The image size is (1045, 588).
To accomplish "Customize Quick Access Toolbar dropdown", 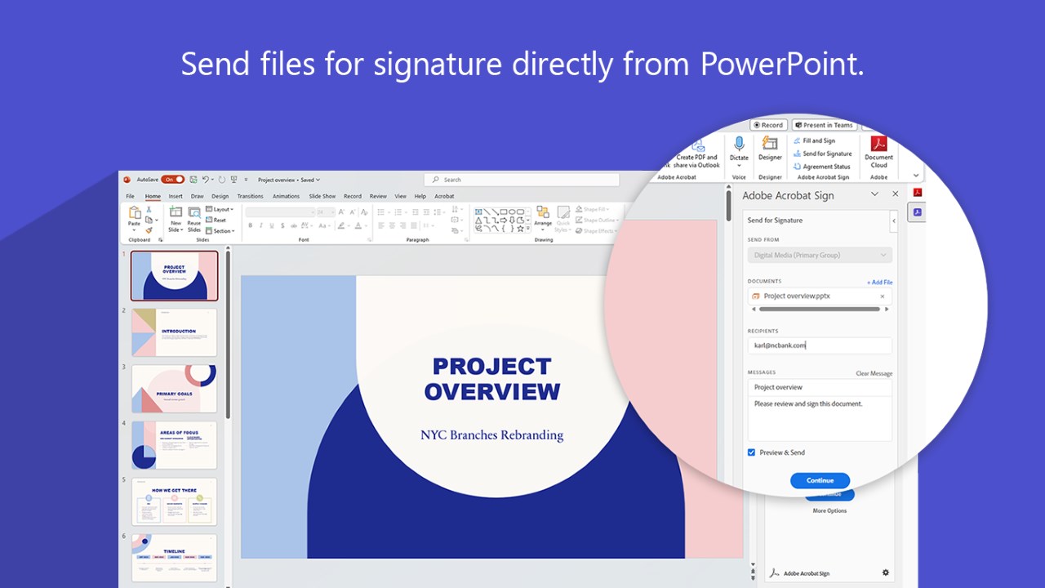I will coord(246,180).
